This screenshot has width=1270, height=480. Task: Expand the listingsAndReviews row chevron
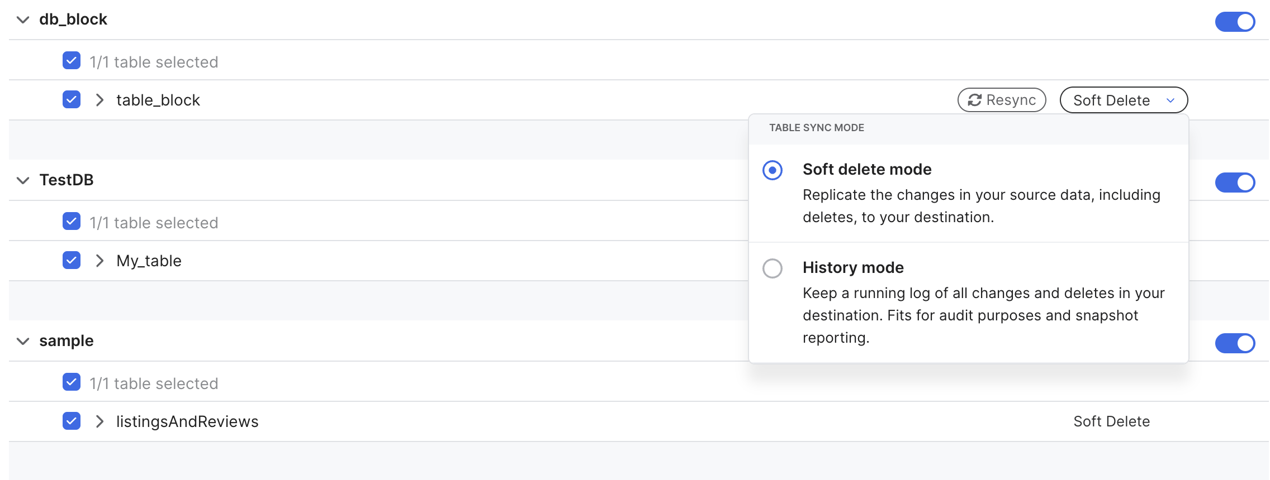[x=99, y=421]
